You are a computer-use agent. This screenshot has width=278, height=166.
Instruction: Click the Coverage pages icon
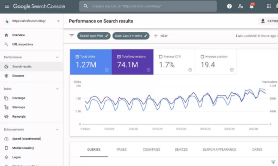[6, 98]
